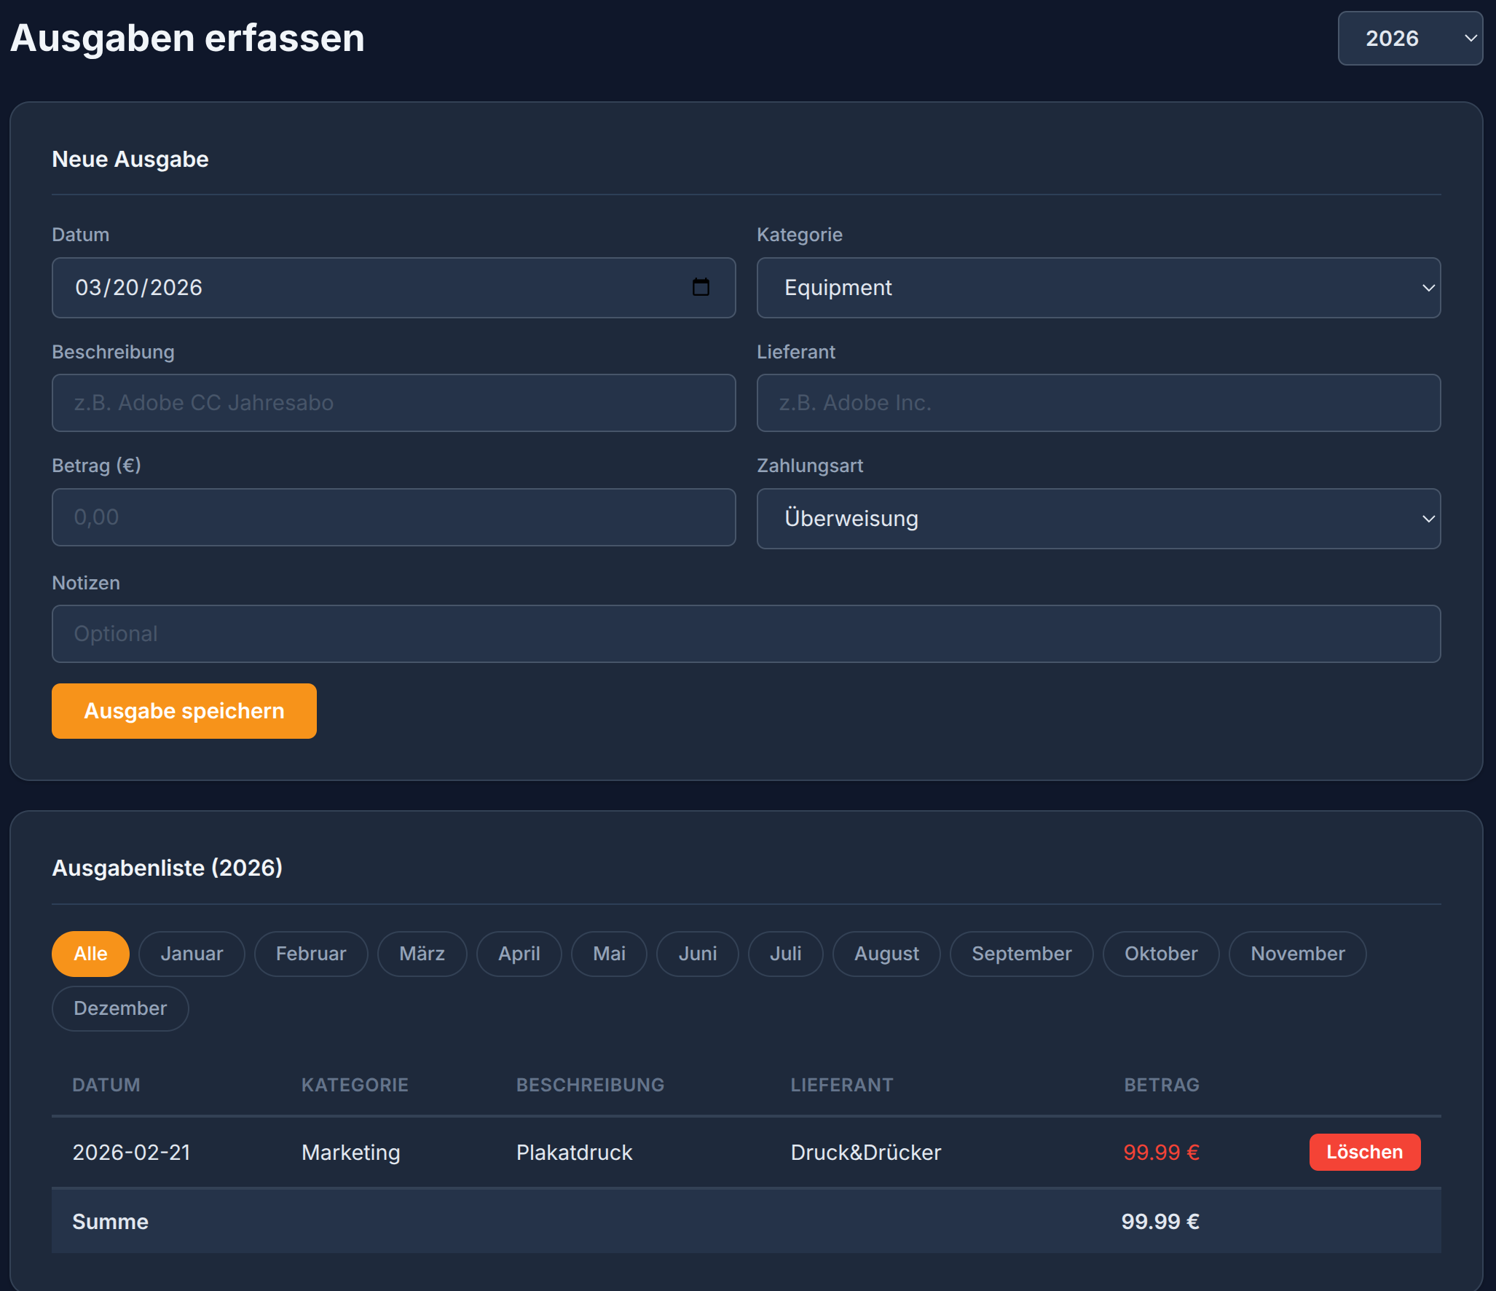Open the 2026 year dropdown
This screenshot has width=1496, height=1291.
(1409, 38)
